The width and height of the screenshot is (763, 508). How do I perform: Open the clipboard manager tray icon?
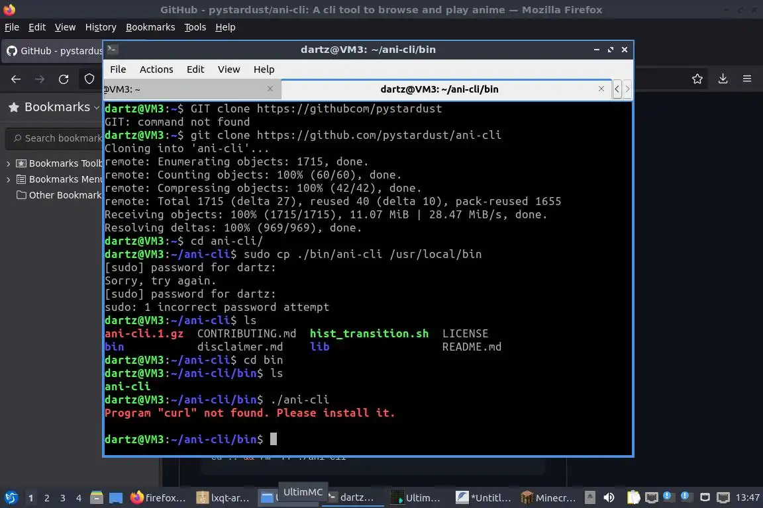click(x=633, y=497)
